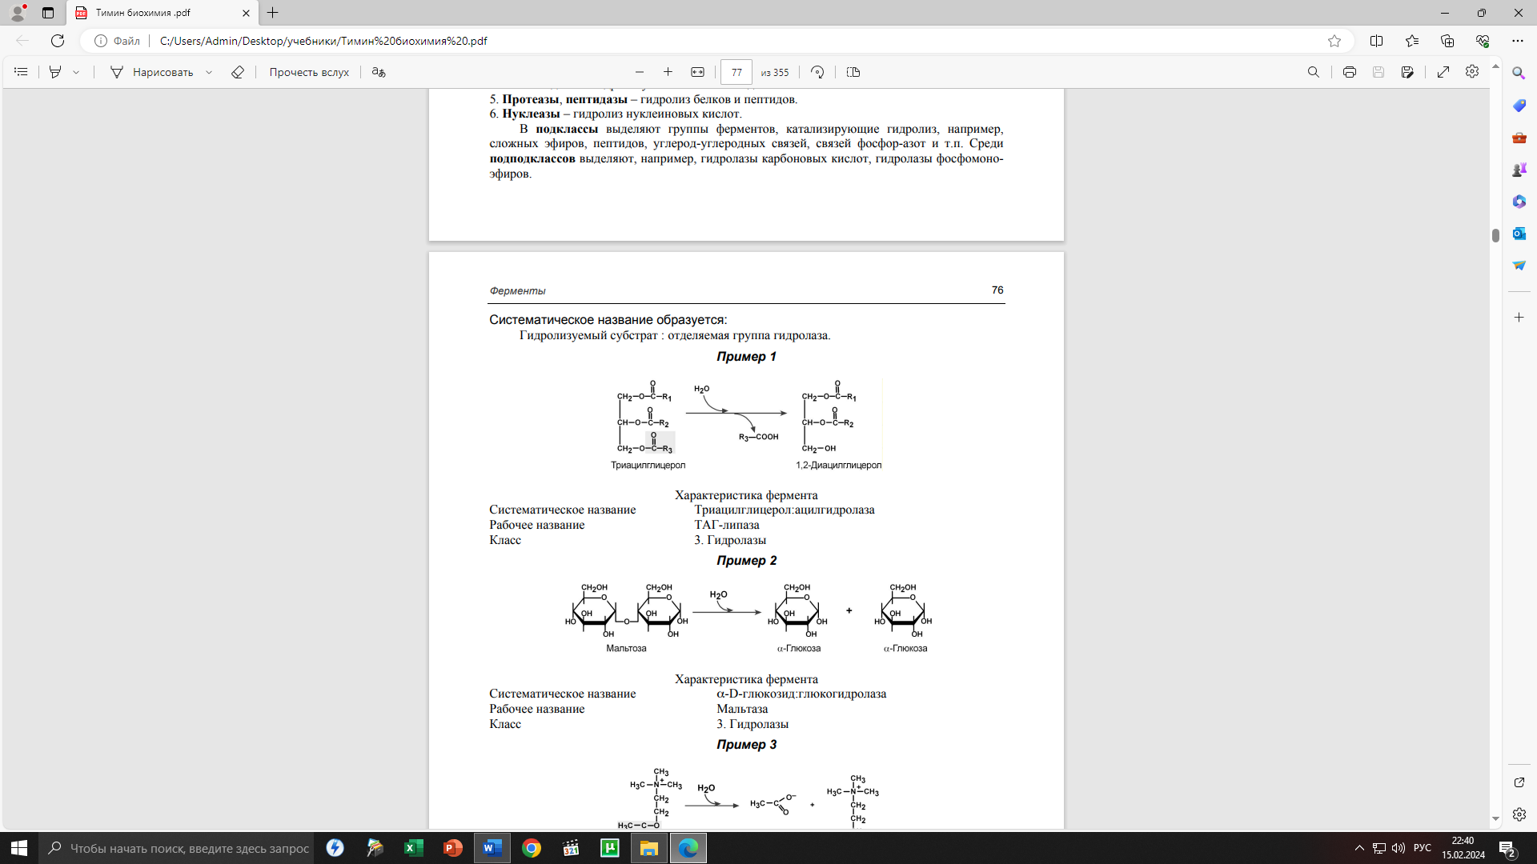Select the eraser tool
Screen dimensions: 1537x864
point(238,72)
